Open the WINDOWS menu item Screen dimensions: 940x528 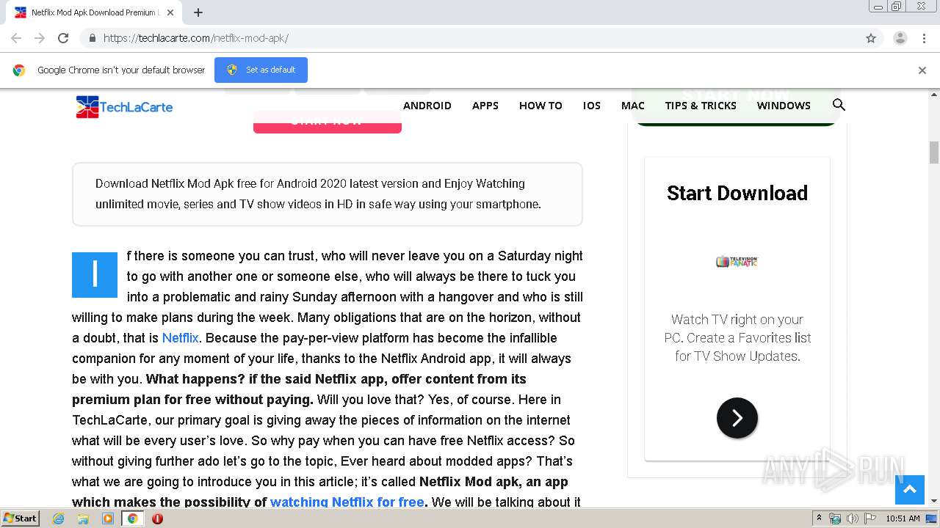pyautogui.click(x=784, y=106)
